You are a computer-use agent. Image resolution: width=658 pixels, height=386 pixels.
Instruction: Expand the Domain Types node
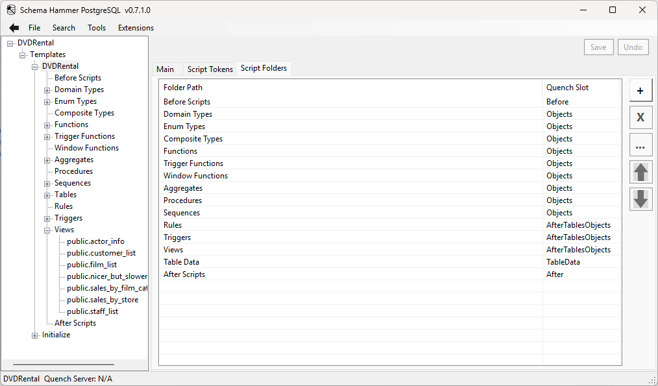(46, 90)
